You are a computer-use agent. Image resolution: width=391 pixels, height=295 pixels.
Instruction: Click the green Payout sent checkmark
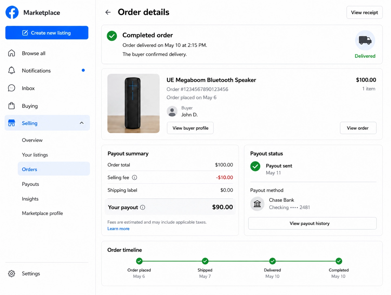point(255,166)
